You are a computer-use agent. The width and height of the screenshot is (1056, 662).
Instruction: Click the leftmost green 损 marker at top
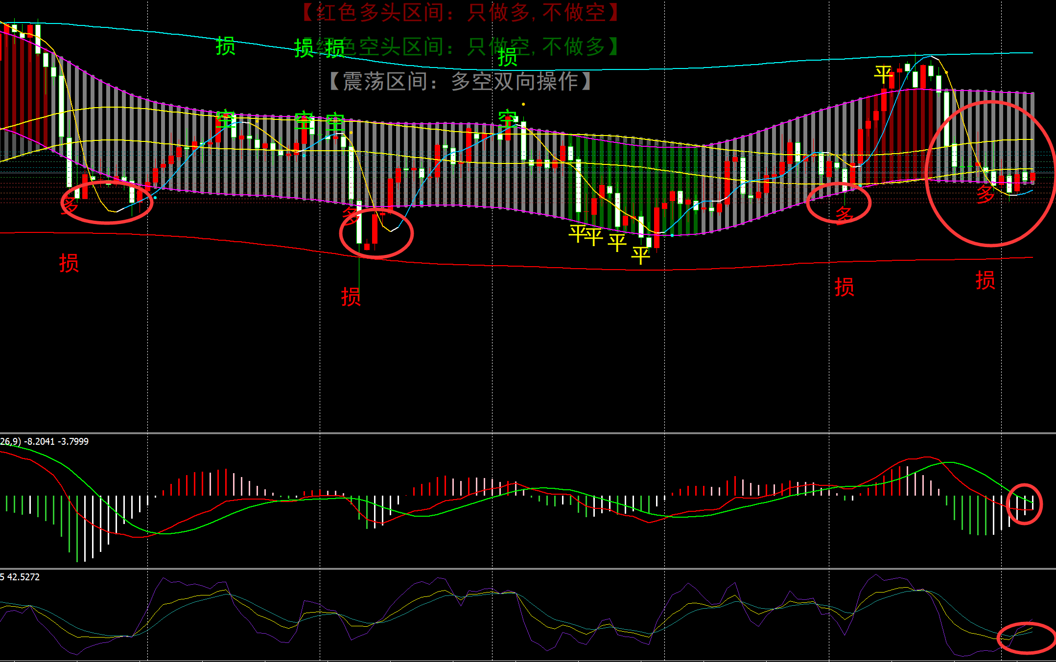pos(226,46)
